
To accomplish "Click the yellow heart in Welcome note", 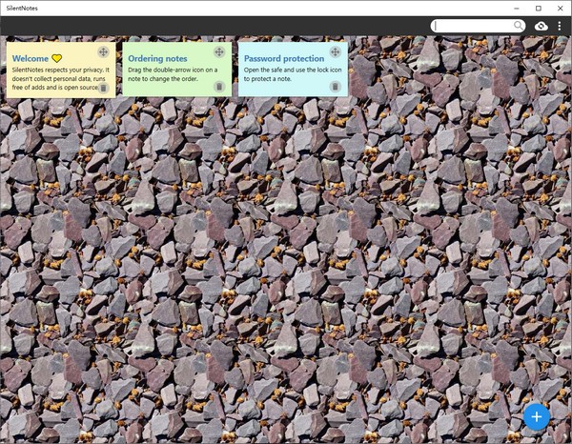I will [x=57, y=58].
